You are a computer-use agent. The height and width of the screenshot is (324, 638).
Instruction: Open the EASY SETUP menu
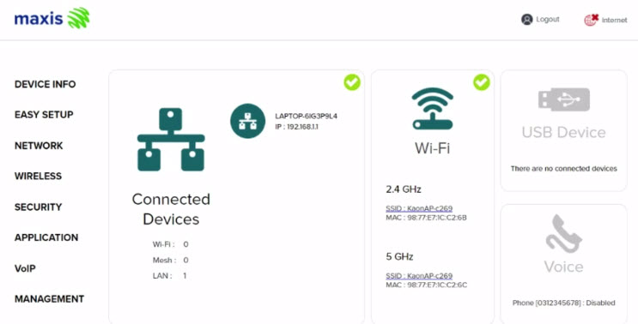(44, 115)
